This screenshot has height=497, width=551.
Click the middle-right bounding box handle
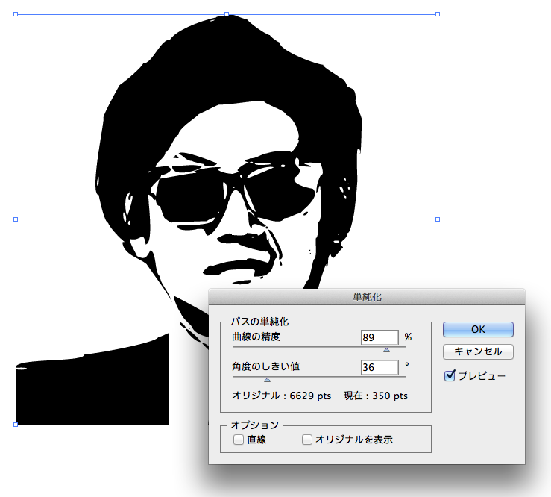(x=438, y=219)
